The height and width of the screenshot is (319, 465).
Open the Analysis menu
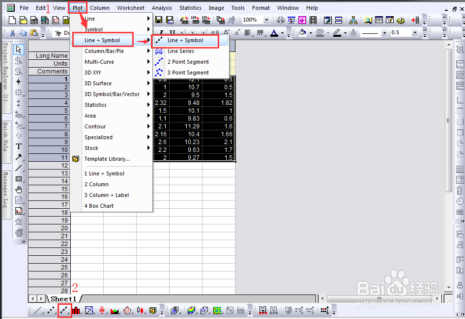pyautogui.click(x=162, y=8)
